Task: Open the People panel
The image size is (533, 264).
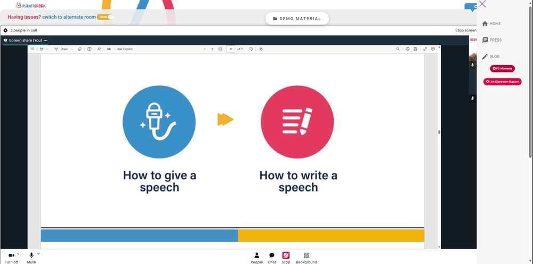Action: [257, 258]
